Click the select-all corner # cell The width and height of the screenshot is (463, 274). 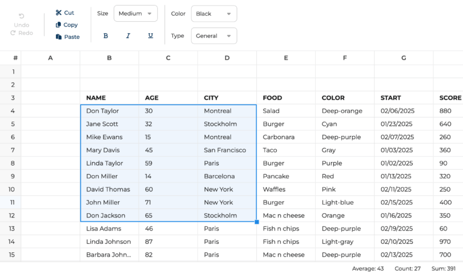click(x=11, y=58)
